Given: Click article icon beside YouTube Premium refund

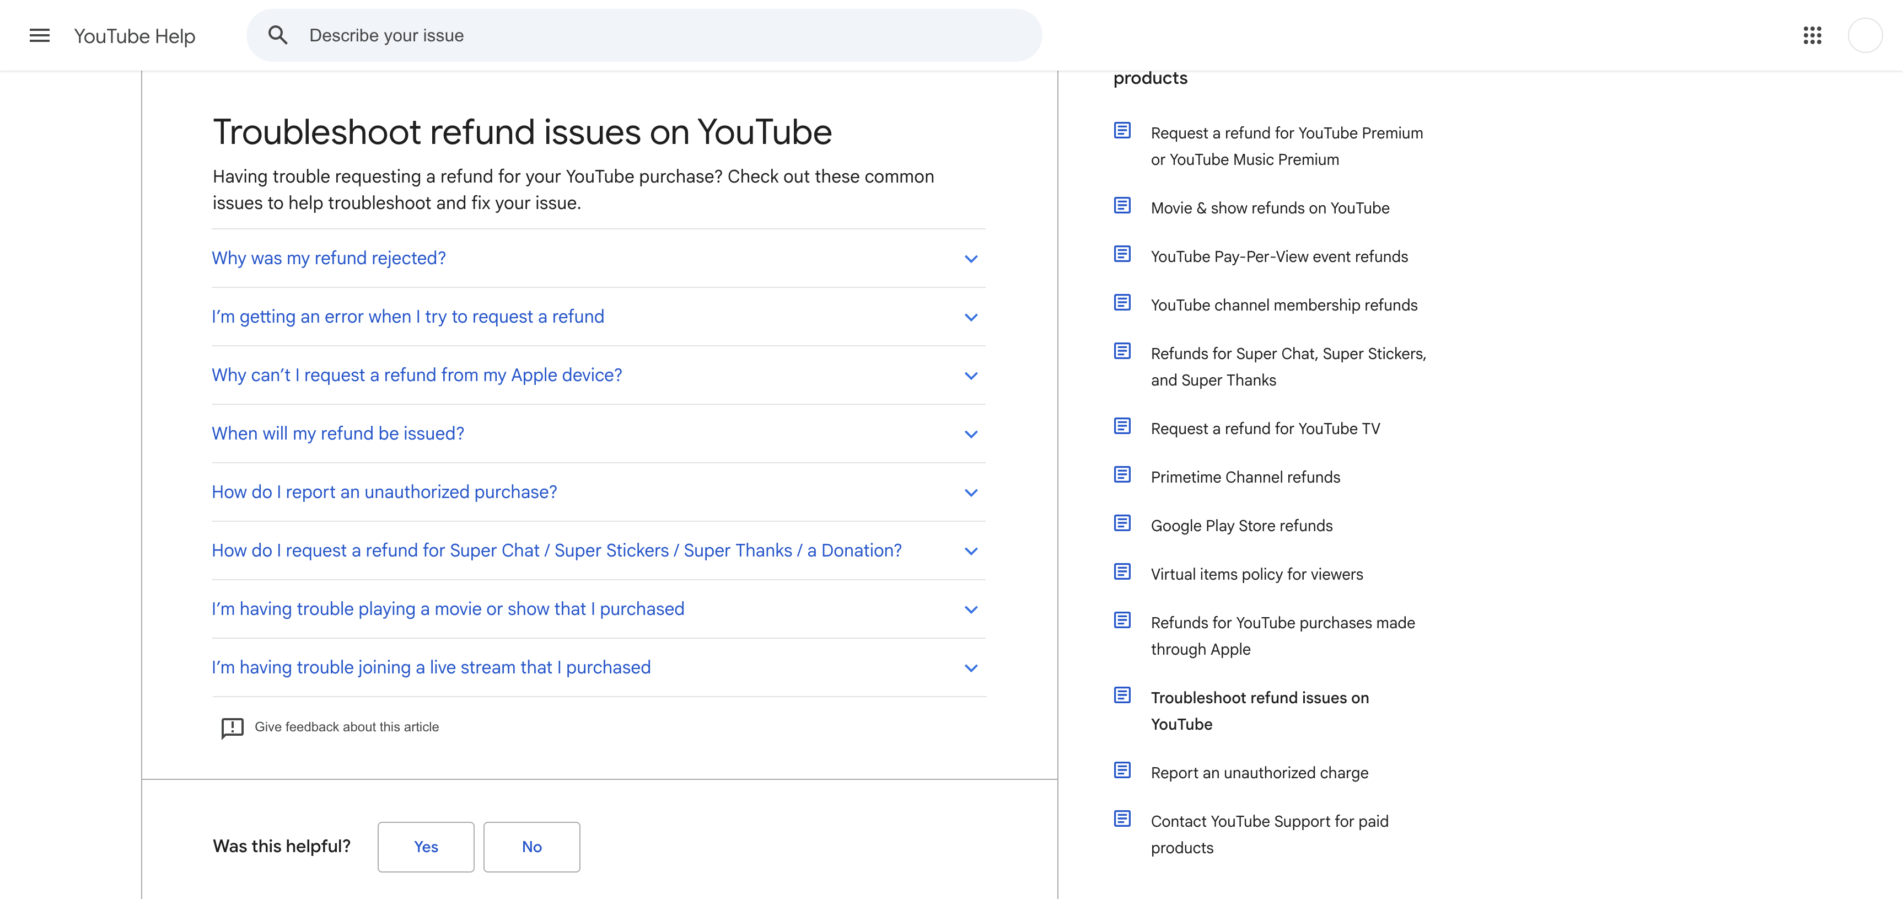Looking at the screenshot, I should (x=1122, y=131).
